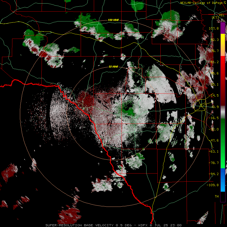Screen dimensions: 227x227
Task: Click the -32.0 velocity scale value
Action: 214,129
